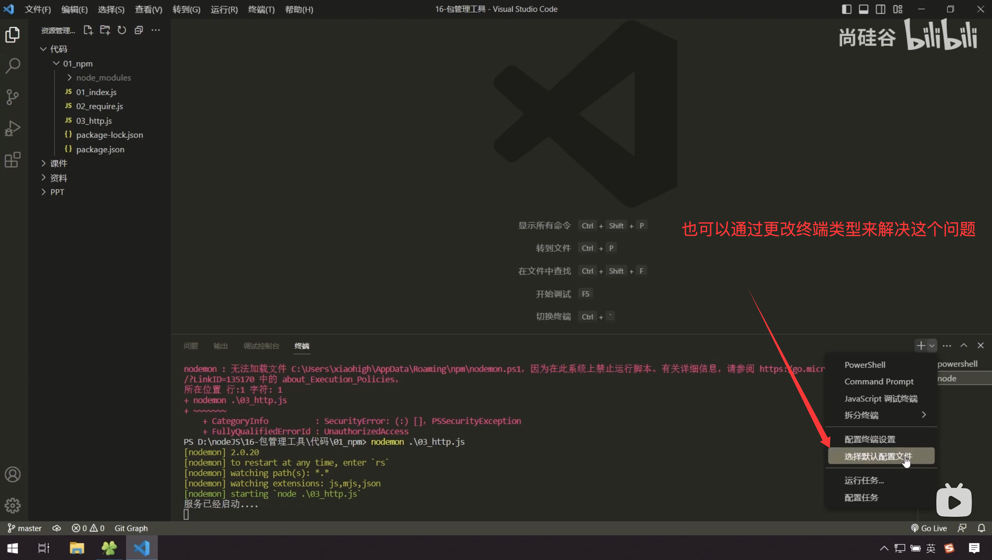Switch to the 输出 panel tab
The height and width of the screenshot is (560, 992).
click(221, 346)
